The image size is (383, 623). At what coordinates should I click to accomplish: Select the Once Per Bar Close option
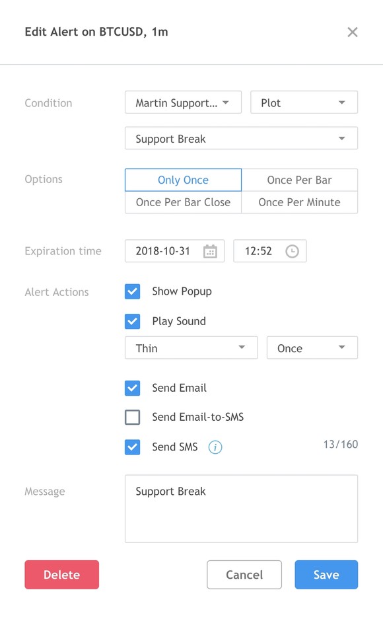point(183,202)
